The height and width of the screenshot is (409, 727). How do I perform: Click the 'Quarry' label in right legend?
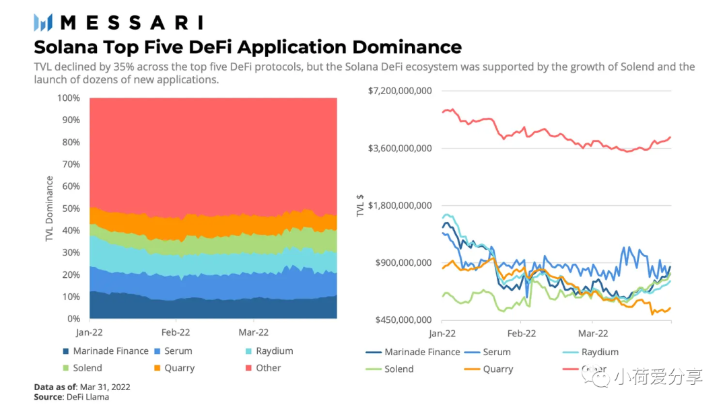click(x=498, y=369)
